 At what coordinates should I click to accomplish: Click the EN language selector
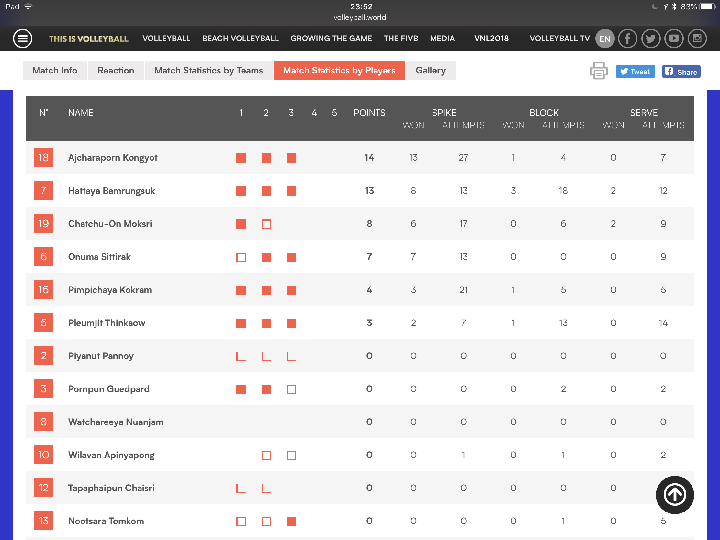pyautogui.click(x=604, y=39)
